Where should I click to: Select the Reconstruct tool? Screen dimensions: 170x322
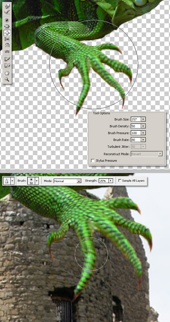coord(7,13)
